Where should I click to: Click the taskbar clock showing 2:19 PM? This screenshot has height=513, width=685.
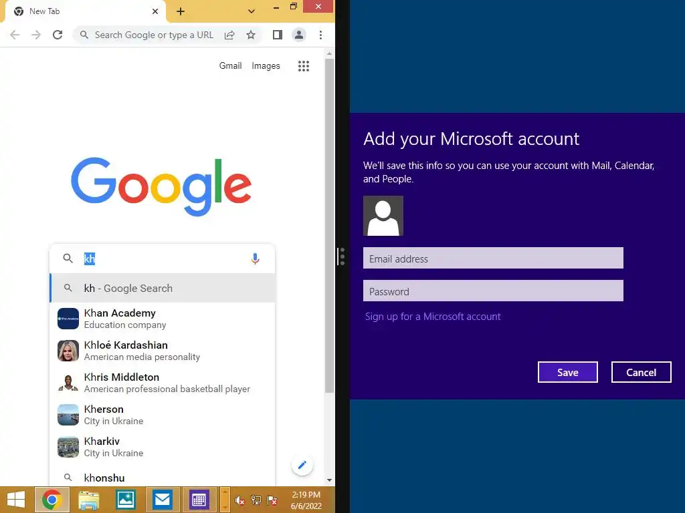point(306,500)
